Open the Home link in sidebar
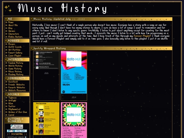 pyautogui.click(x=11, y=22)
